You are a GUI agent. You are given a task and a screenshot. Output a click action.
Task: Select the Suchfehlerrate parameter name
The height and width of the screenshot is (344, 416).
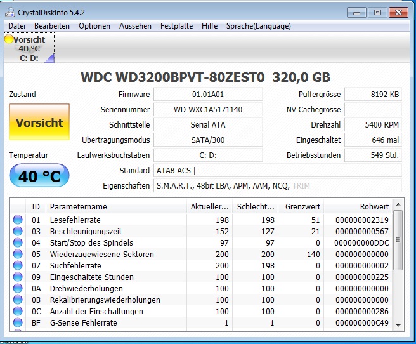click(75, 265)
